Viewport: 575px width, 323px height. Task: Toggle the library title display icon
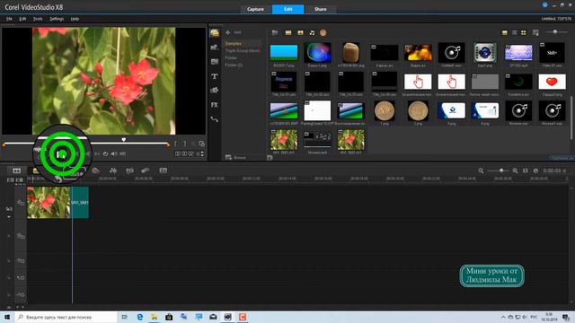tap(505, 32)
